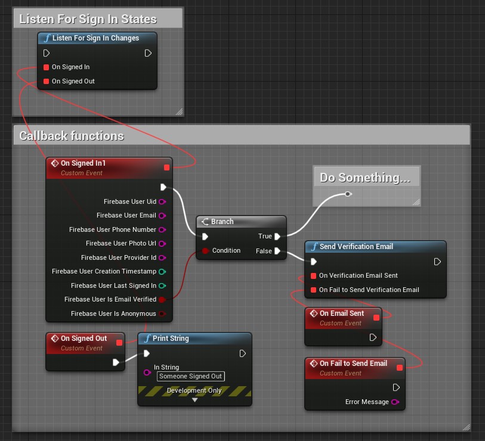Click the On Fail to Send Email delegate pin
485x441 pixels.
[400, 368]
